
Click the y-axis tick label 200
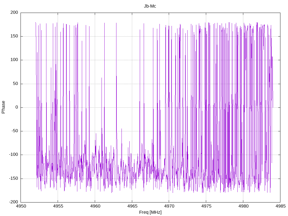(x=14, y=12)
